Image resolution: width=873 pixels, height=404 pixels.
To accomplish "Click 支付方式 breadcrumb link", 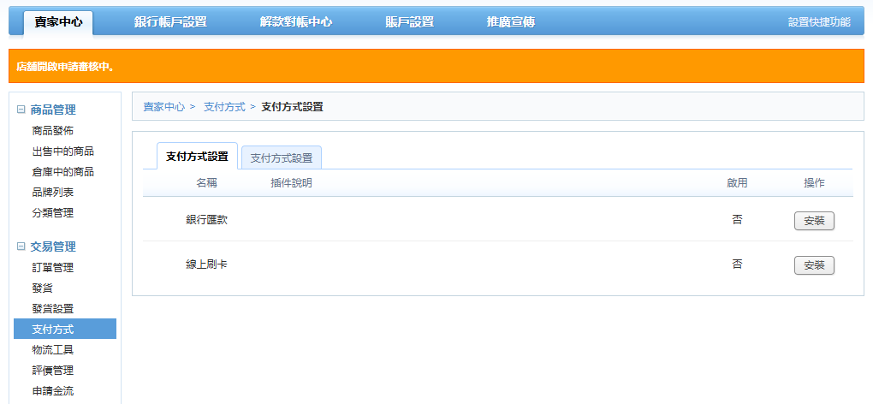I will click(224, 107).
